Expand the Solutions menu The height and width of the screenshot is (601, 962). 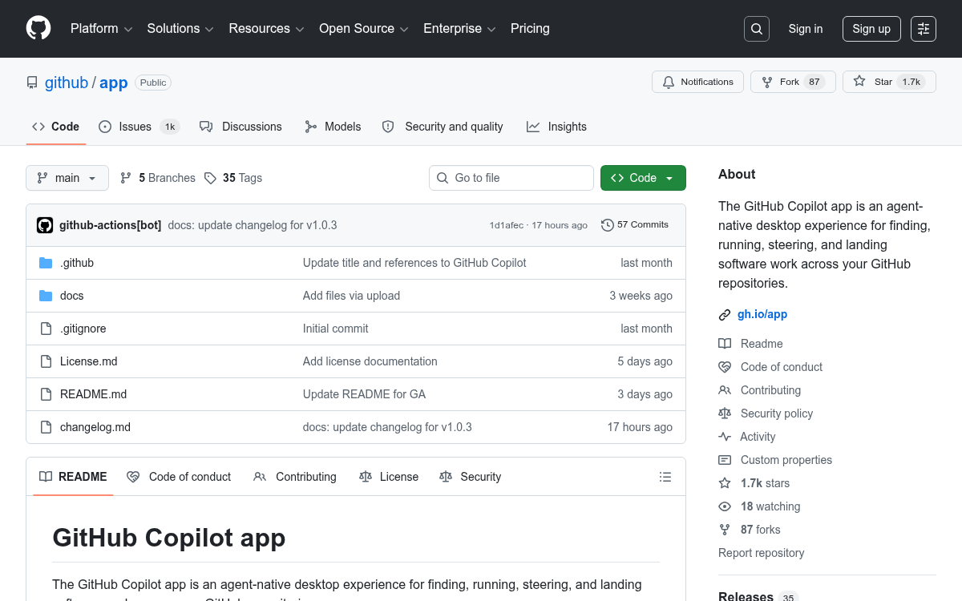[180, 29]
